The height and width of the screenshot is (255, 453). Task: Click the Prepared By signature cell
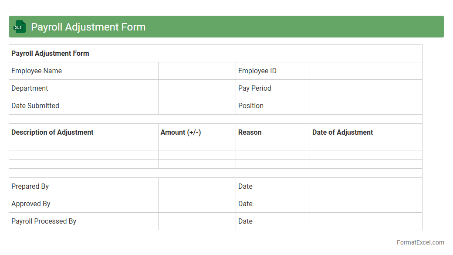click(197, 187)
